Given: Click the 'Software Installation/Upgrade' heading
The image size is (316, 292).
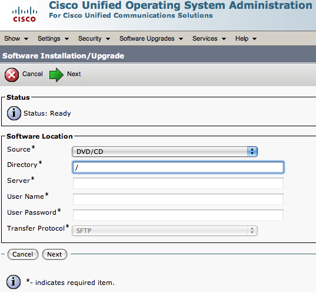Looking at the screenshot, I should coord(63,56).
